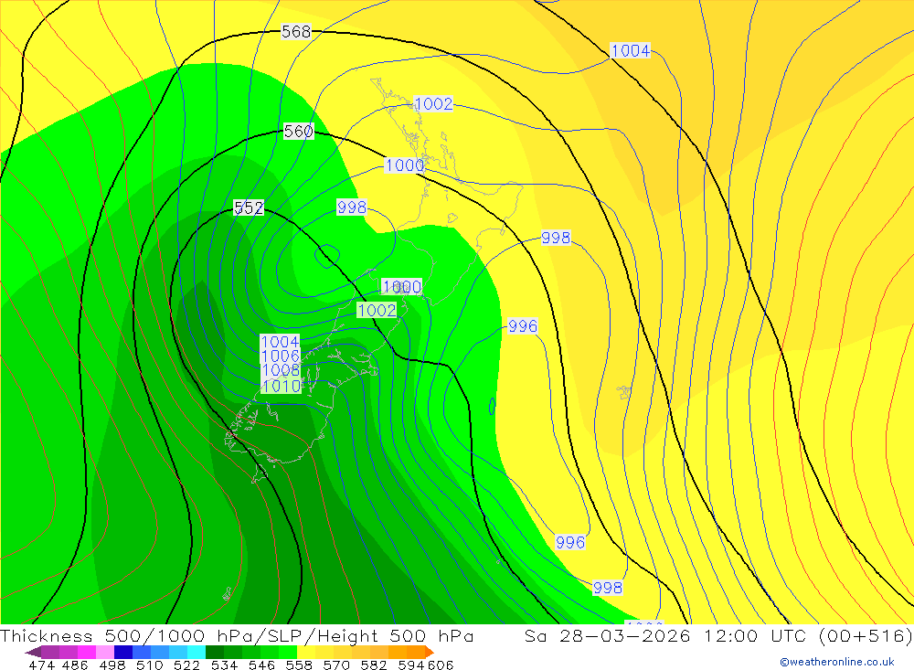Screen dimensions: 914x670
Task: Click the 12:00 UTC time text
Action: click(x=755, y=635)
